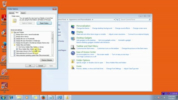Click the Apply button in Folder Options
This screenshot has height=100, width=178.
pos(51,66)
